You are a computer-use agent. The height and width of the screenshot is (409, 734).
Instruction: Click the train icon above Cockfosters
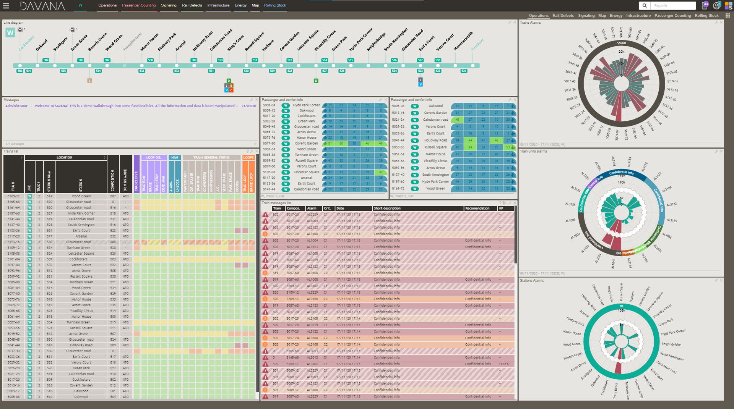tap(20, 29)
